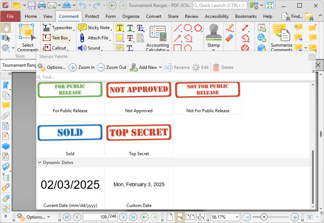Click Zoom Out in Stamps Palette
This screenshot has width=324, height=223.
[x=112, y=67]
